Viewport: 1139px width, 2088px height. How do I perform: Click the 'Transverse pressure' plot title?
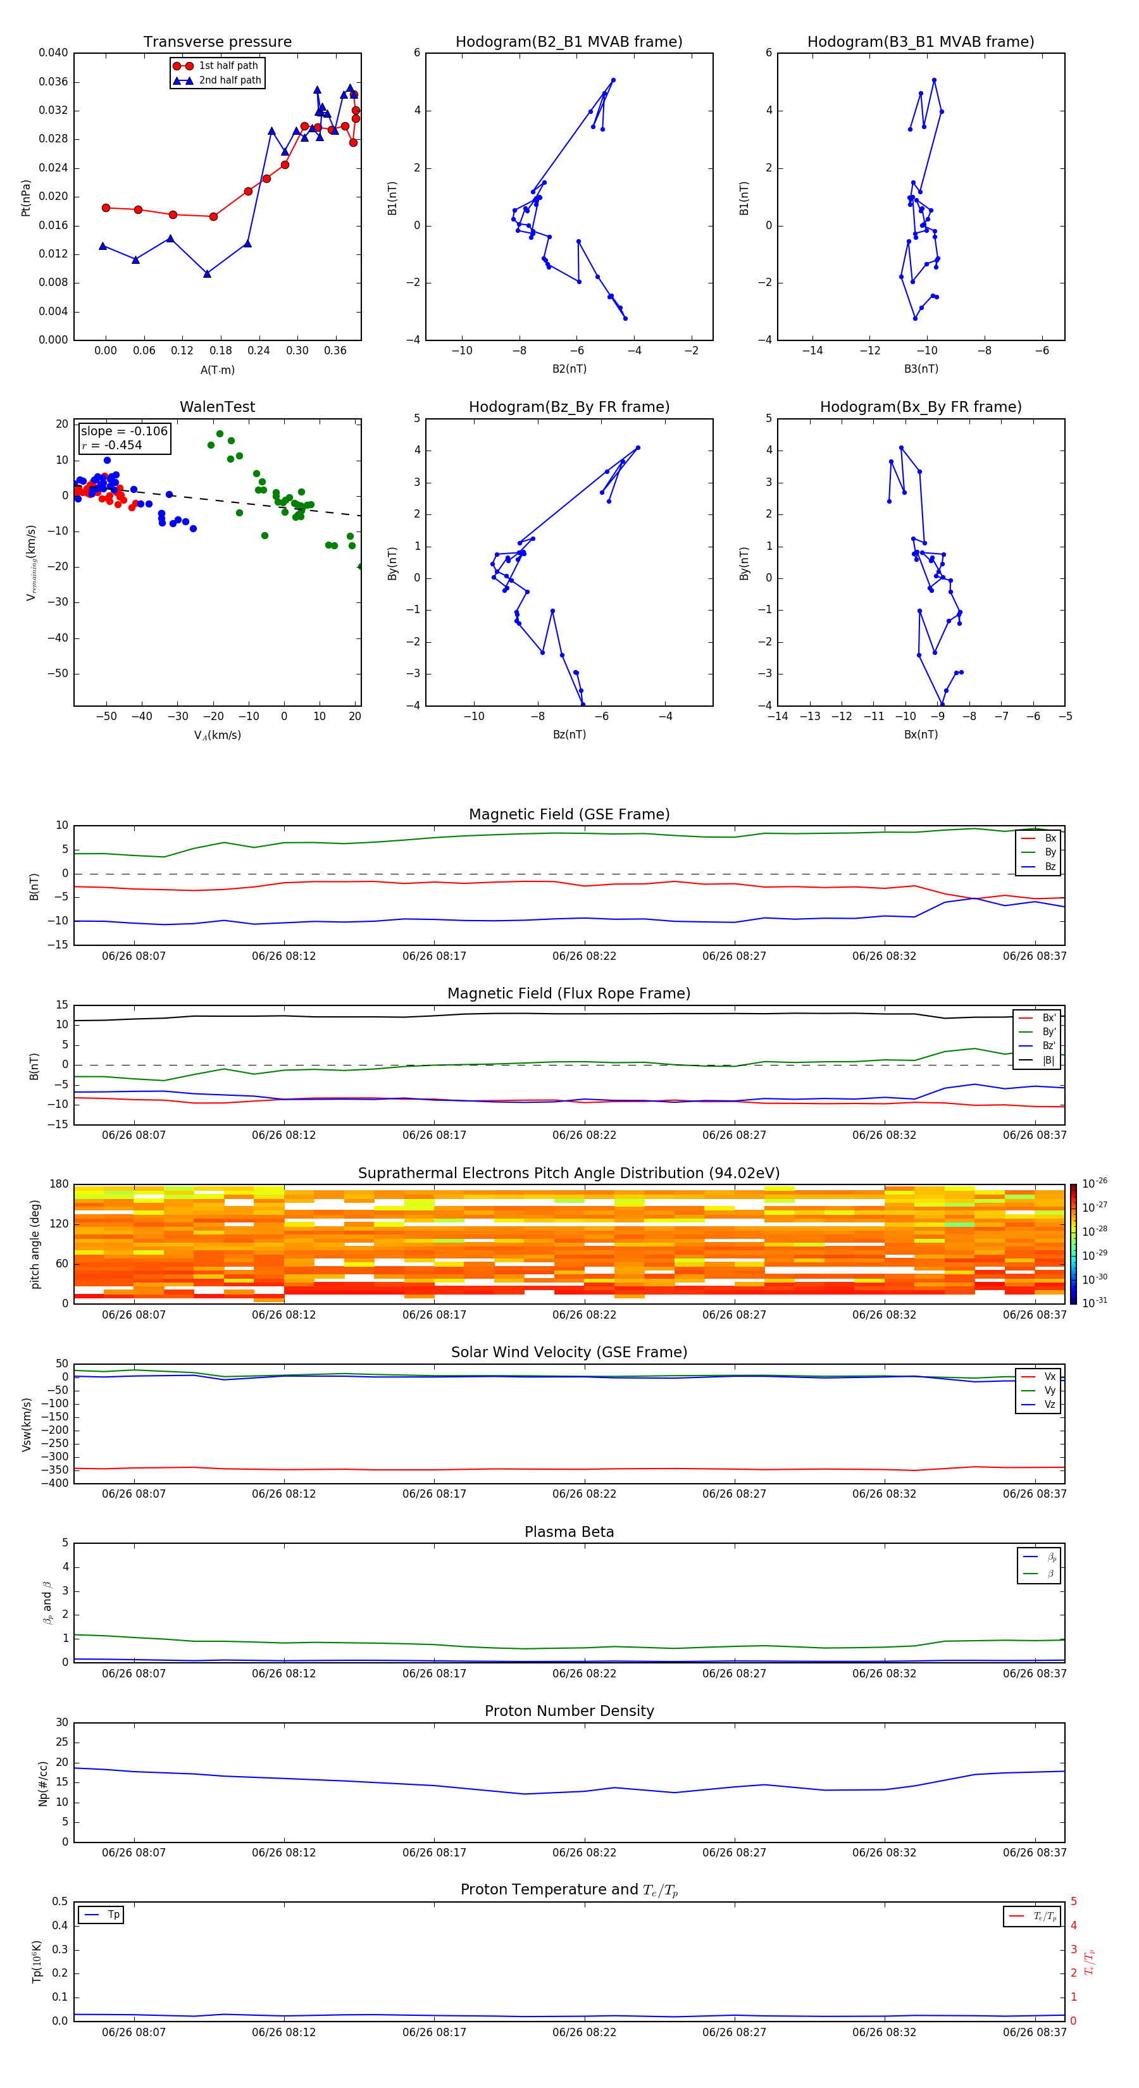tap(217, 41)
